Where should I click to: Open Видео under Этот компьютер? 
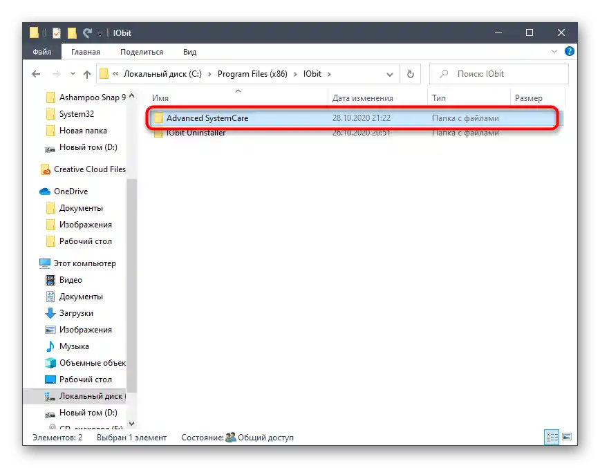(x=71, y=280)
